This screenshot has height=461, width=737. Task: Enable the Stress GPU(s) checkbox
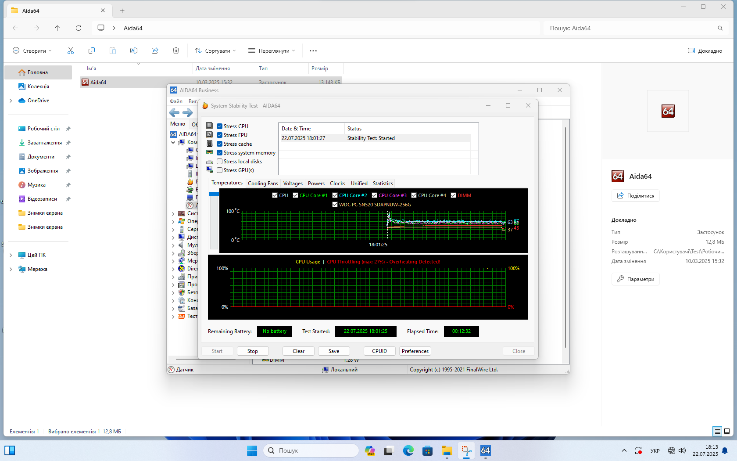click(x=220, y=170)
